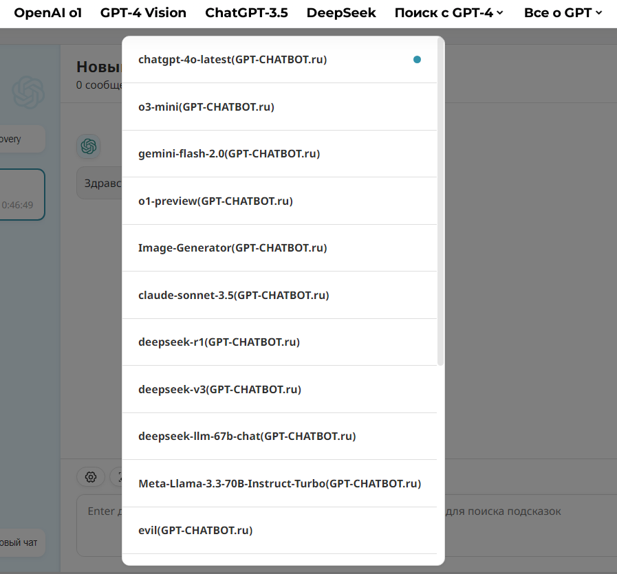Select Meta-Llama-3.3-70B-Instruct-Turbo model
Viewport: 617px width, 574px height.
tap(279, 483)
